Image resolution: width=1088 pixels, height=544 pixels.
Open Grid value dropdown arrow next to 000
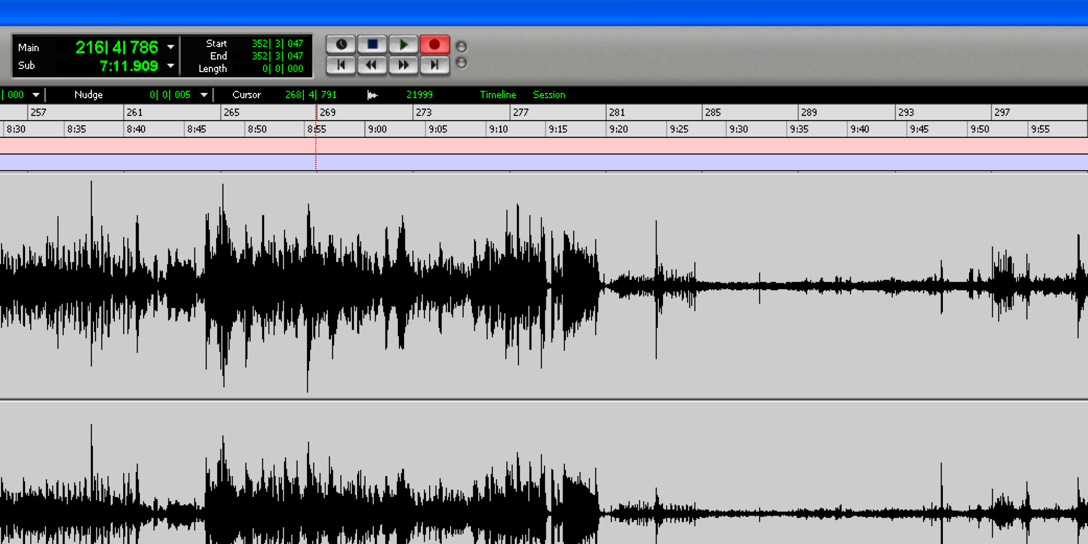36,95
